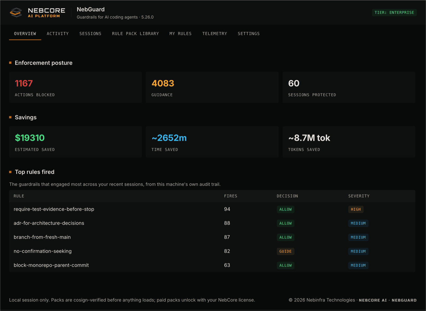Click the fires count 82
The image size is (426, 311).
(x=227, y=251)
